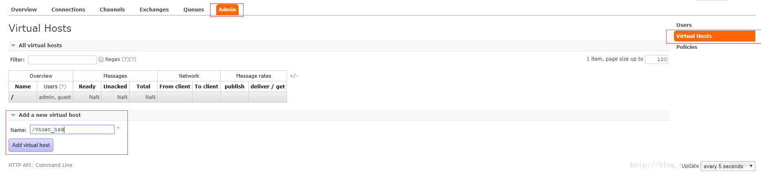
Task: Go to the Channels tab
Action: [x=112, y=9]
